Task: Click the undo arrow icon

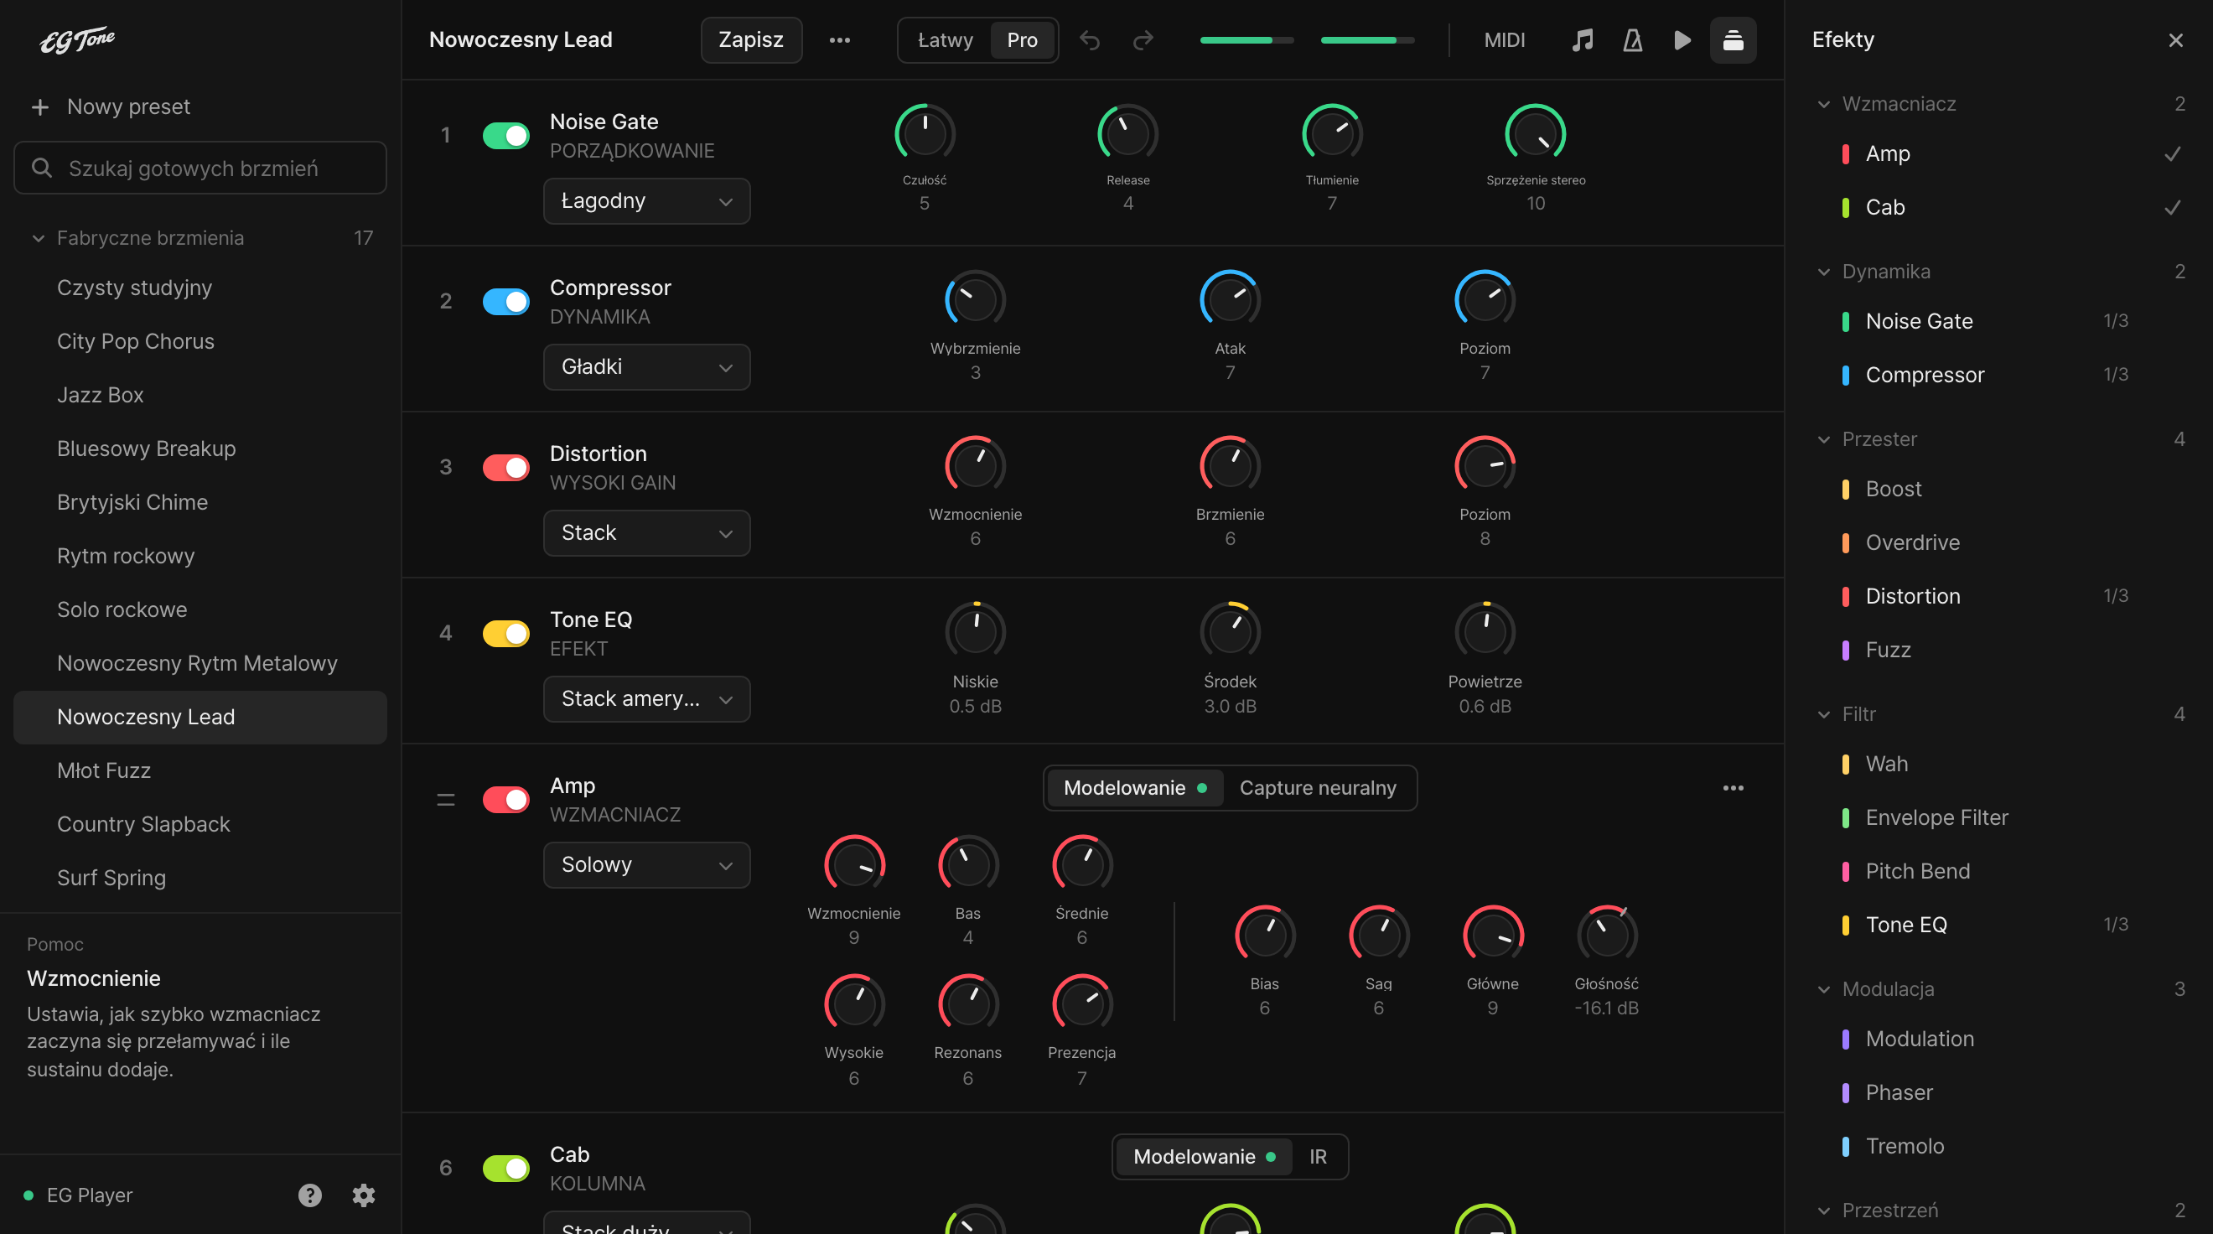Action: (1090, 40)
